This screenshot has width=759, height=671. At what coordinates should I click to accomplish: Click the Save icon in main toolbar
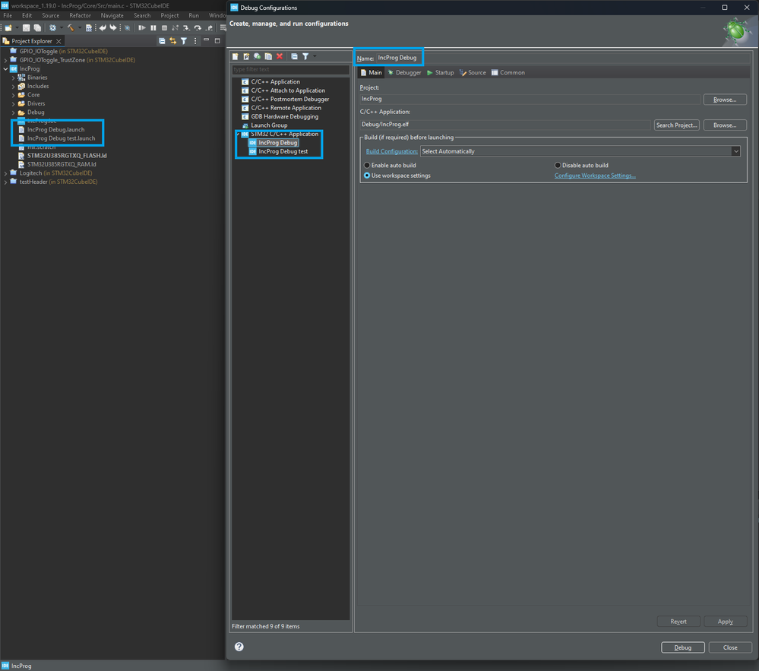coord(26,28)
